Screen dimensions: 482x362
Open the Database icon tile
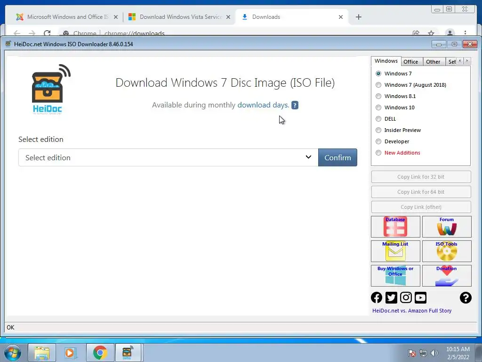395,227
